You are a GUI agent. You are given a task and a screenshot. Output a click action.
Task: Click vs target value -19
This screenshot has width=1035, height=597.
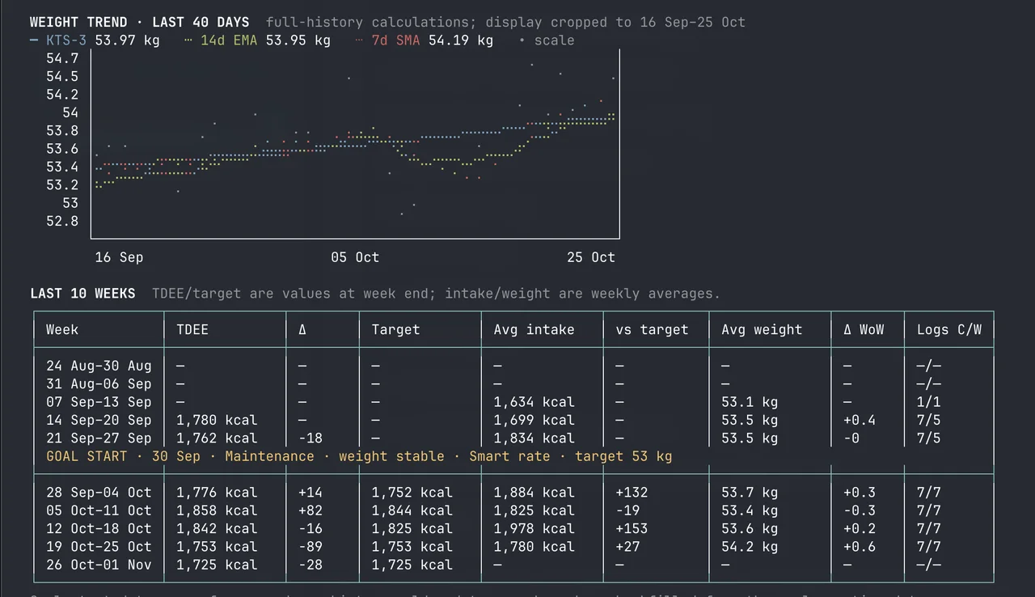click(x=628, y=510)
